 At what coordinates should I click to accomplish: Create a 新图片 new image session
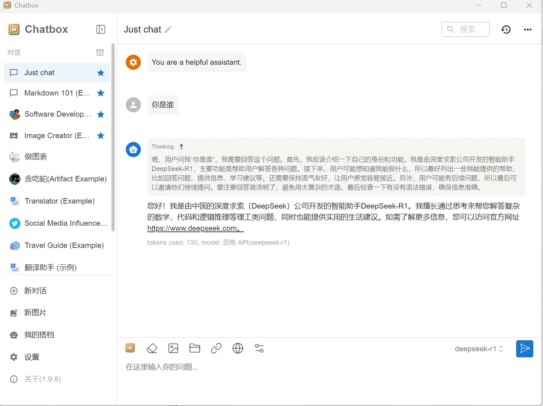point(58,313)
